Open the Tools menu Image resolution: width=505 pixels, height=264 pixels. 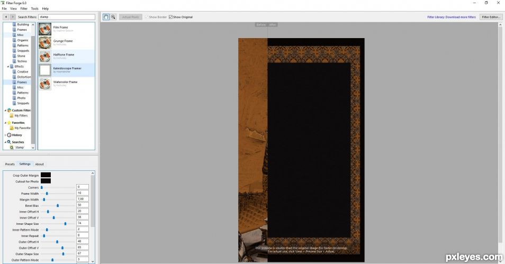34,8
